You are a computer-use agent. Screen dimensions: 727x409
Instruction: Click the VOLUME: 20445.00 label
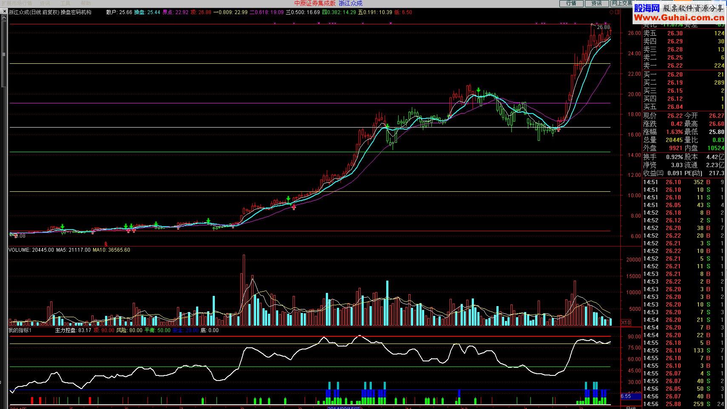click(31, 250)
